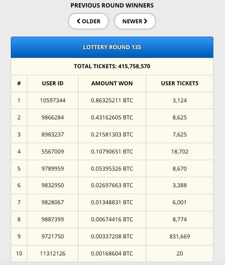This screenshot has width=225, height=265.
Task: Click the USER ID column header
Action: click(53, 83)
